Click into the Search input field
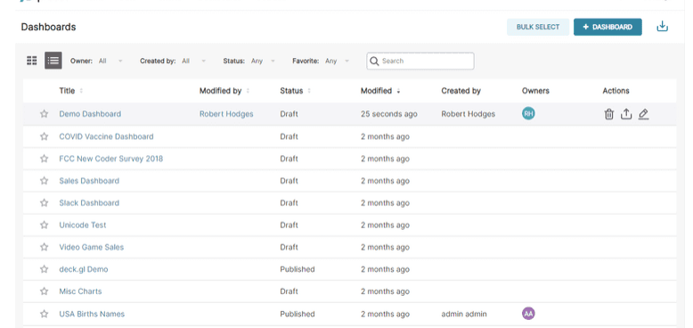Viewport: 693px width, 328px height. [420, 61]
